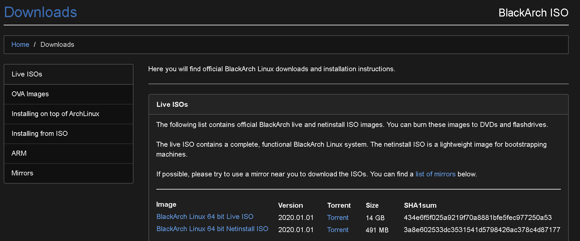Open the Torrent link for the 491 MB Netinstall ISO

coord(338,230)
